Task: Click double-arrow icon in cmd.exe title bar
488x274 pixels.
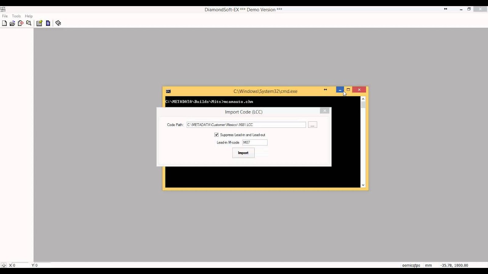Action: point(325,90)
